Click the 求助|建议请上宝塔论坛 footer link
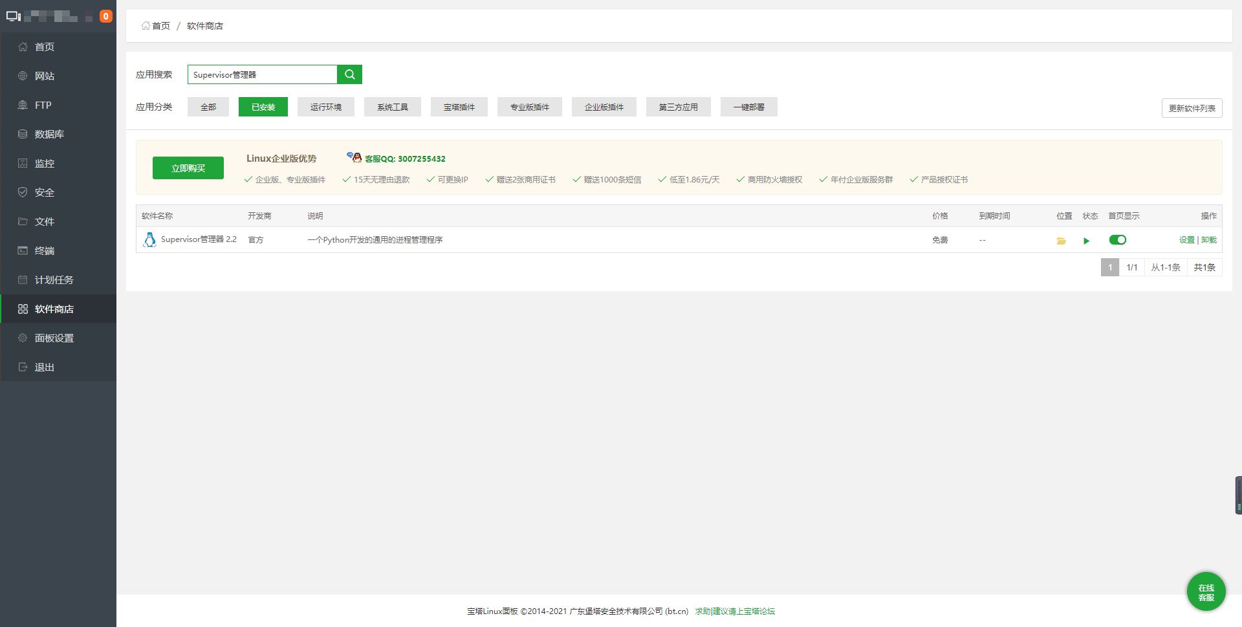The height and width of the screenshot is (627, 1242). click(x=735, y=611)
